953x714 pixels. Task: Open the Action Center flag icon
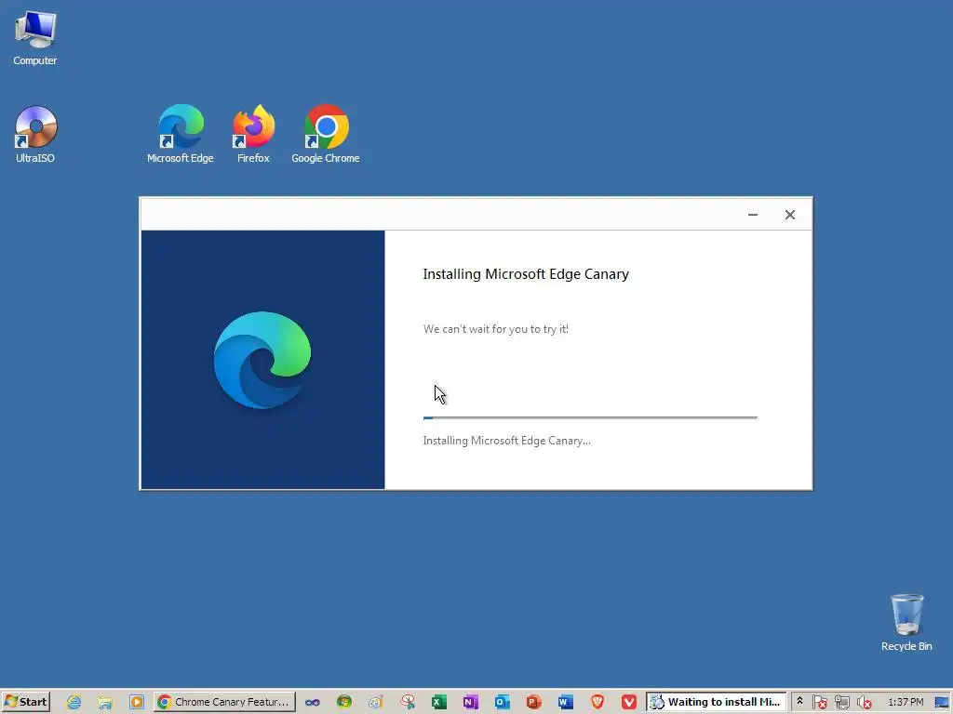[x=819, y=702]
